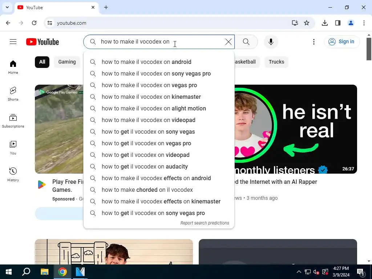Choose suggestion 'how to make il vocodex on kinemaster'

(159, 97)
